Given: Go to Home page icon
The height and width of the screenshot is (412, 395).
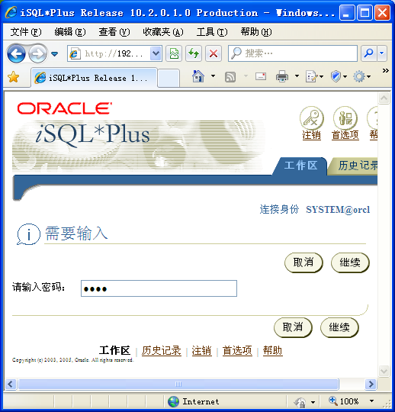Looking at the screenshot, I should coord(198,76).
